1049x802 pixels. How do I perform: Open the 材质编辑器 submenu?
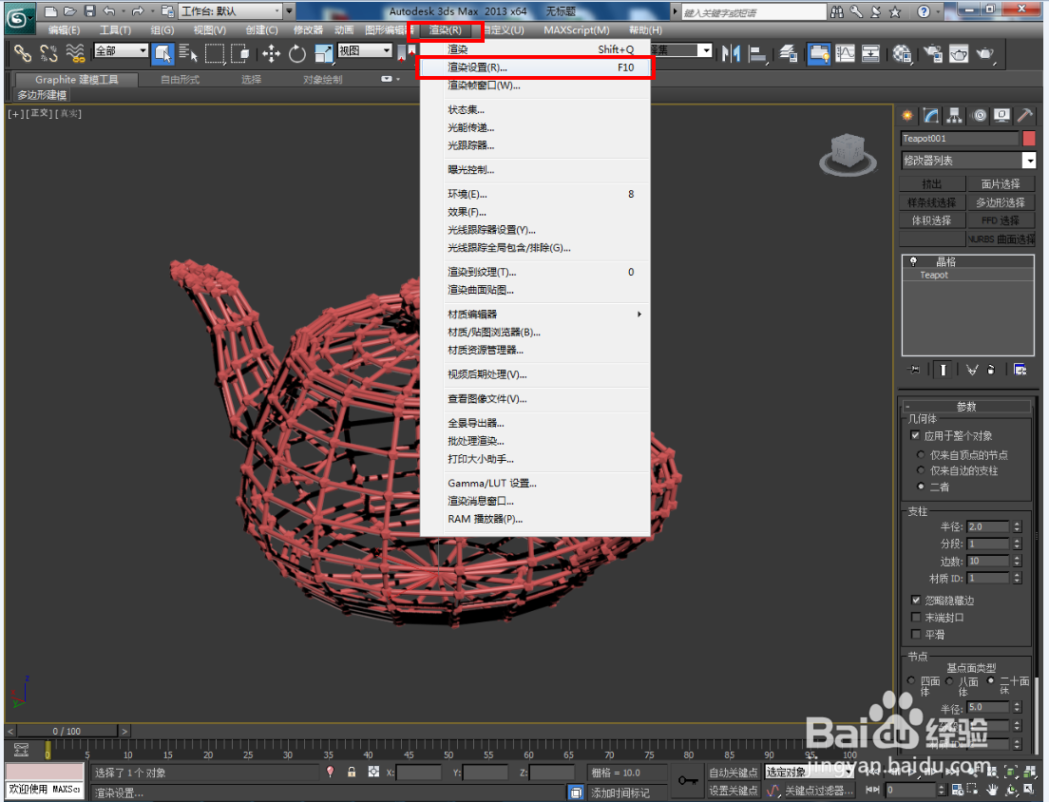tap(535, 314)
